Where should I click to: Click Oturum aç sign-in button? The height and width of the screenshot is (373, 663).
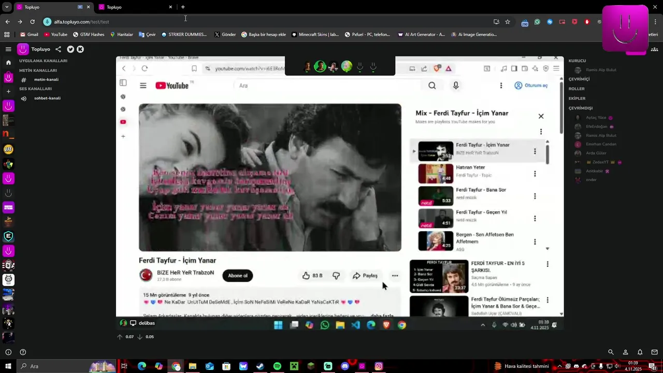pos(531,85)
